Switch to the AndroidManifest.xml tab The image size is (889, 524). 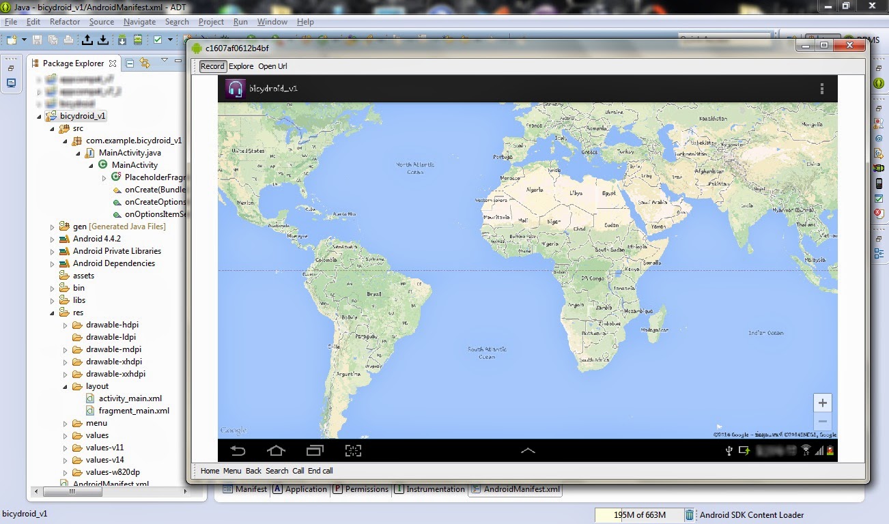(515, 489)
